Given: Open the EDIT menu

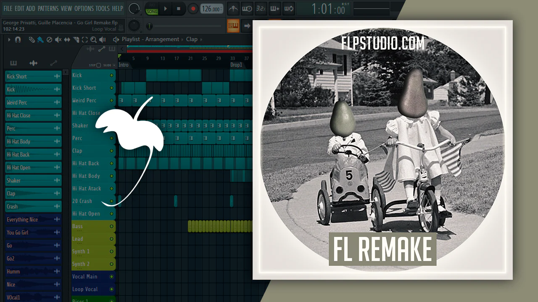Looking at the screenshot, I should [x=19, y=8].
